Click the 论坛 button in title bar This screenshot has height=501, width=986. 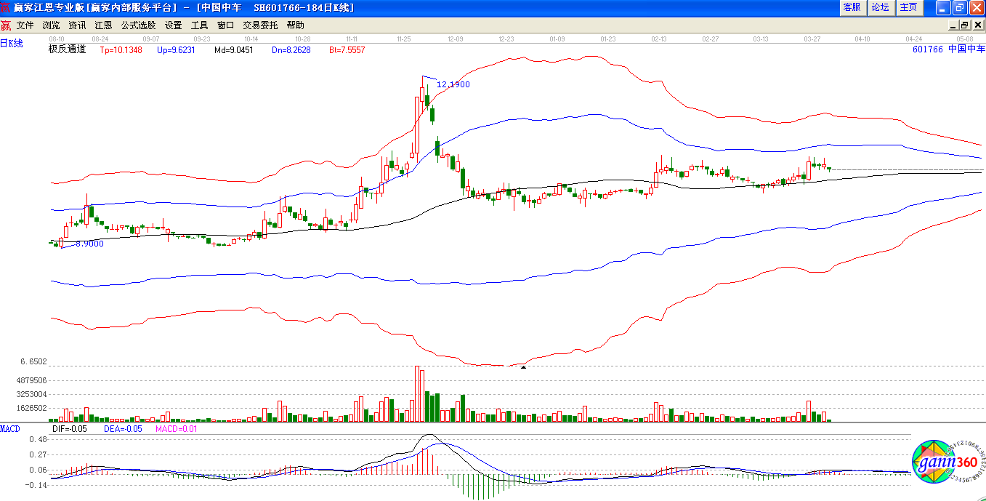[880, 7]
